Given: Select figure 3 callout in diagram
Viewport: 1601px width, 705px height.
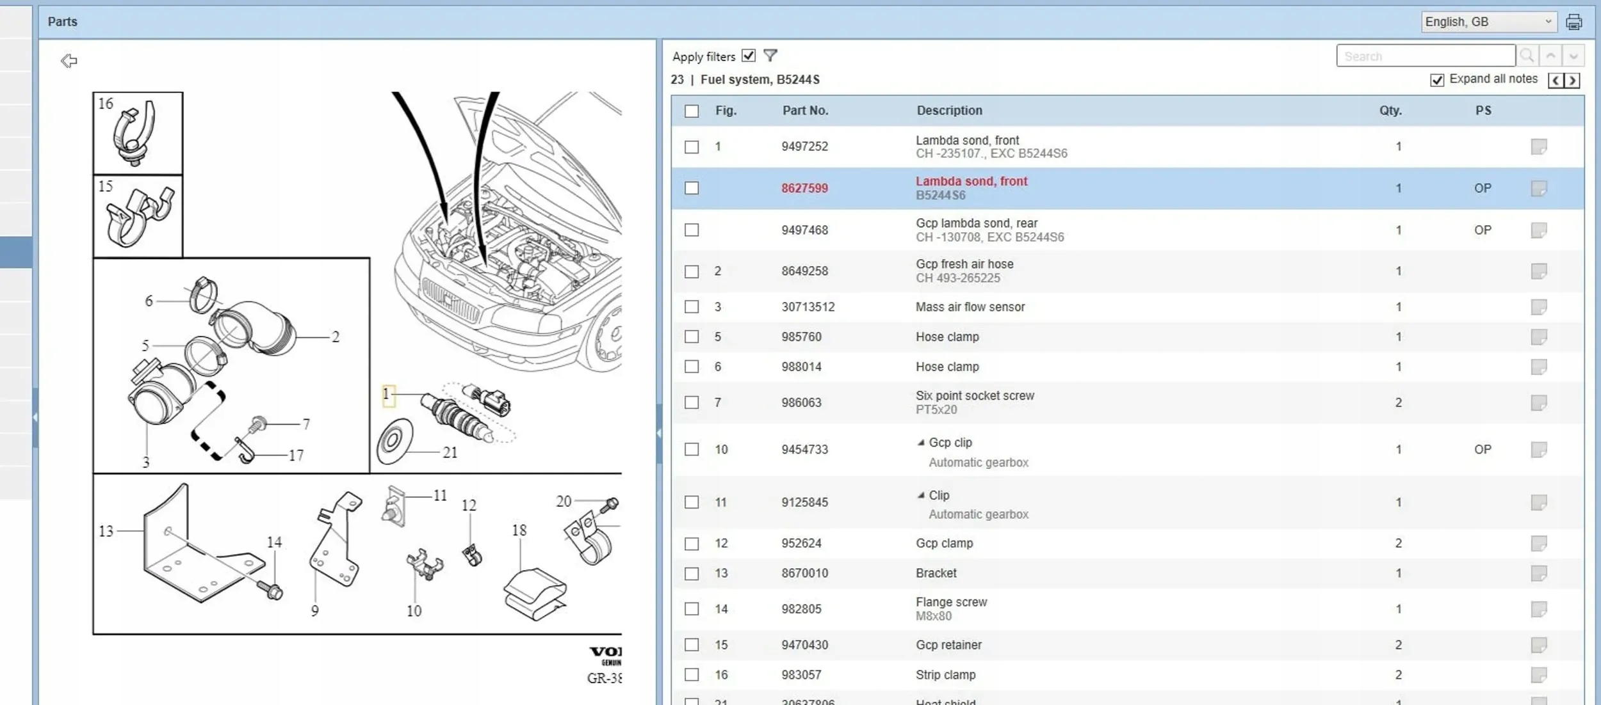Looking at the screenshot, I should [146, 462].
